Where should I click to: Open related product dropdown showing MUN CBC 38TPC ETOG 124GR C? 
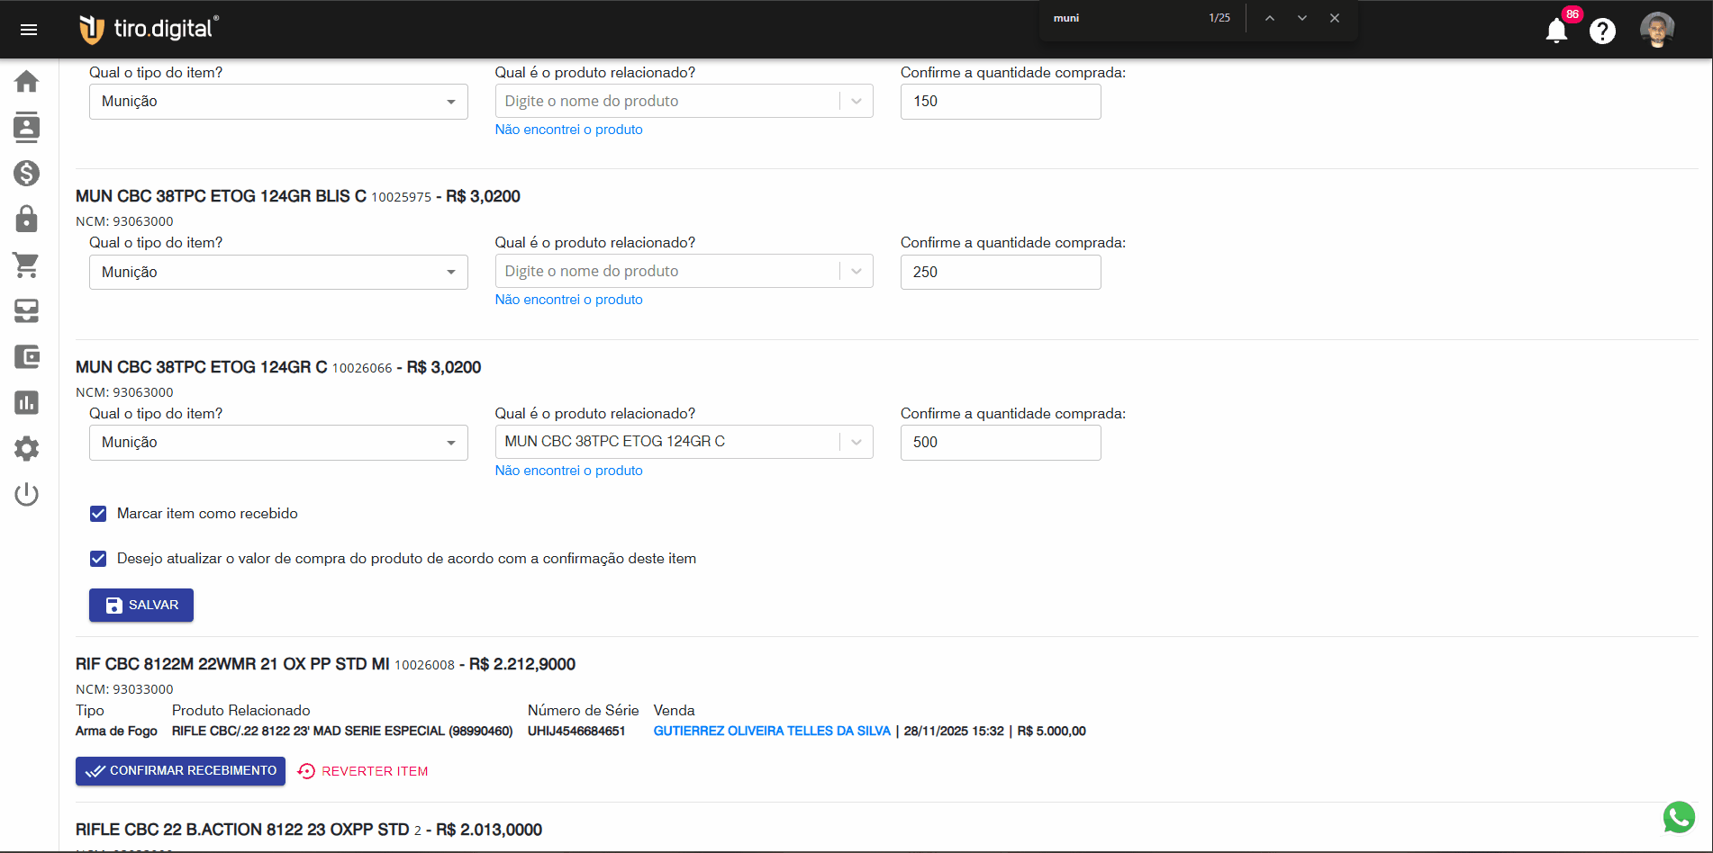click(x=684, y=442)
